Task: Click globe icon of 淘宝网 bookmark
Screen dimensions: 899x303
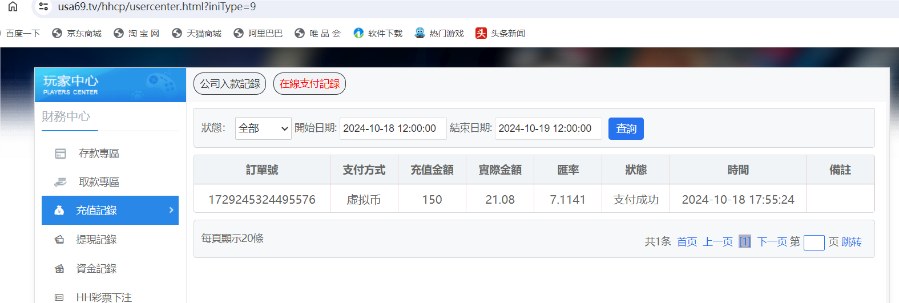Action: click(x=119, y=34)
